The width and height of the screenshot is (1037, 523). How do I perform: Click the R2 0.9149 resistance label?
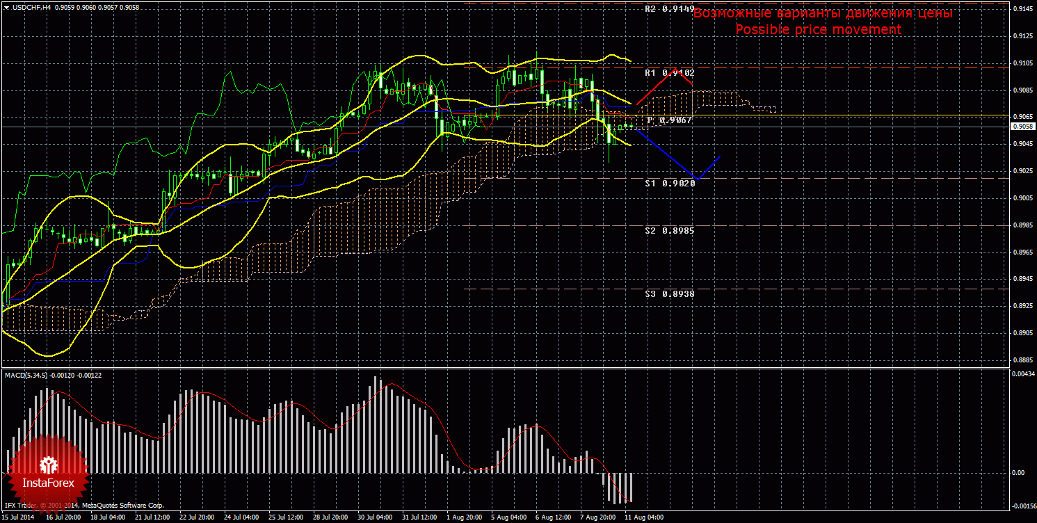coord(669,9)
